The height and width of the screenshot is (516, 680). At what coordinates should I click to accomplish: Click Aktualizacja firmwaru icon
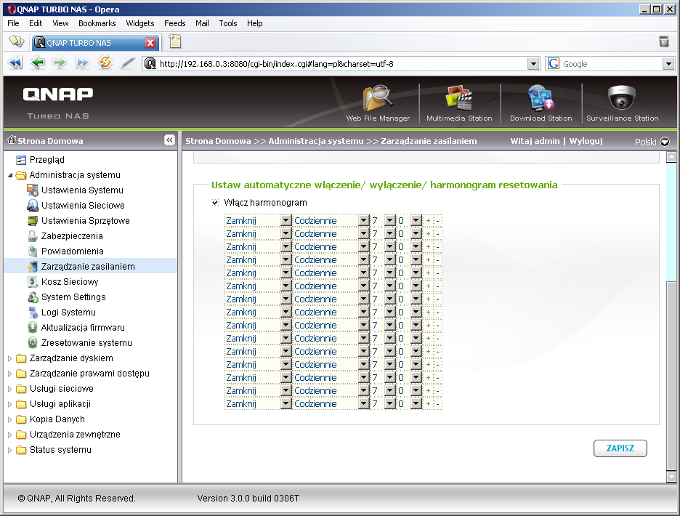(33, 327)
